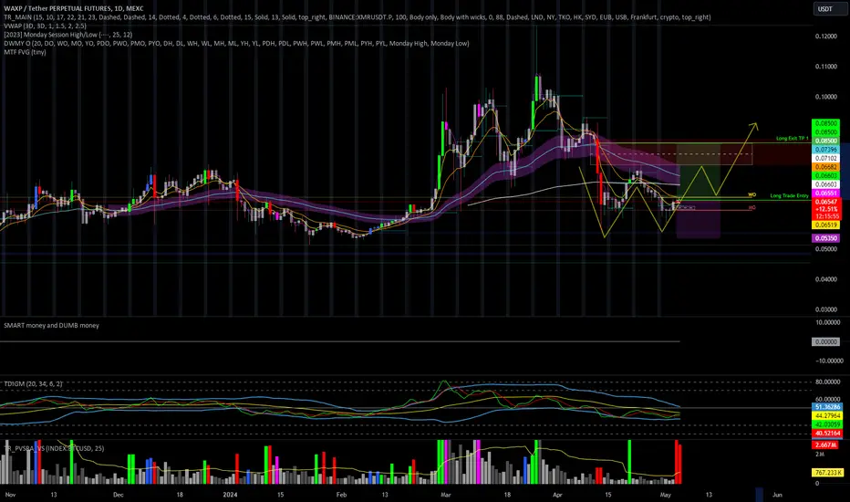This screenshot has height=502, width=850.
Task: Click the 0.03000 price axis tick
Action: (826, 310)
